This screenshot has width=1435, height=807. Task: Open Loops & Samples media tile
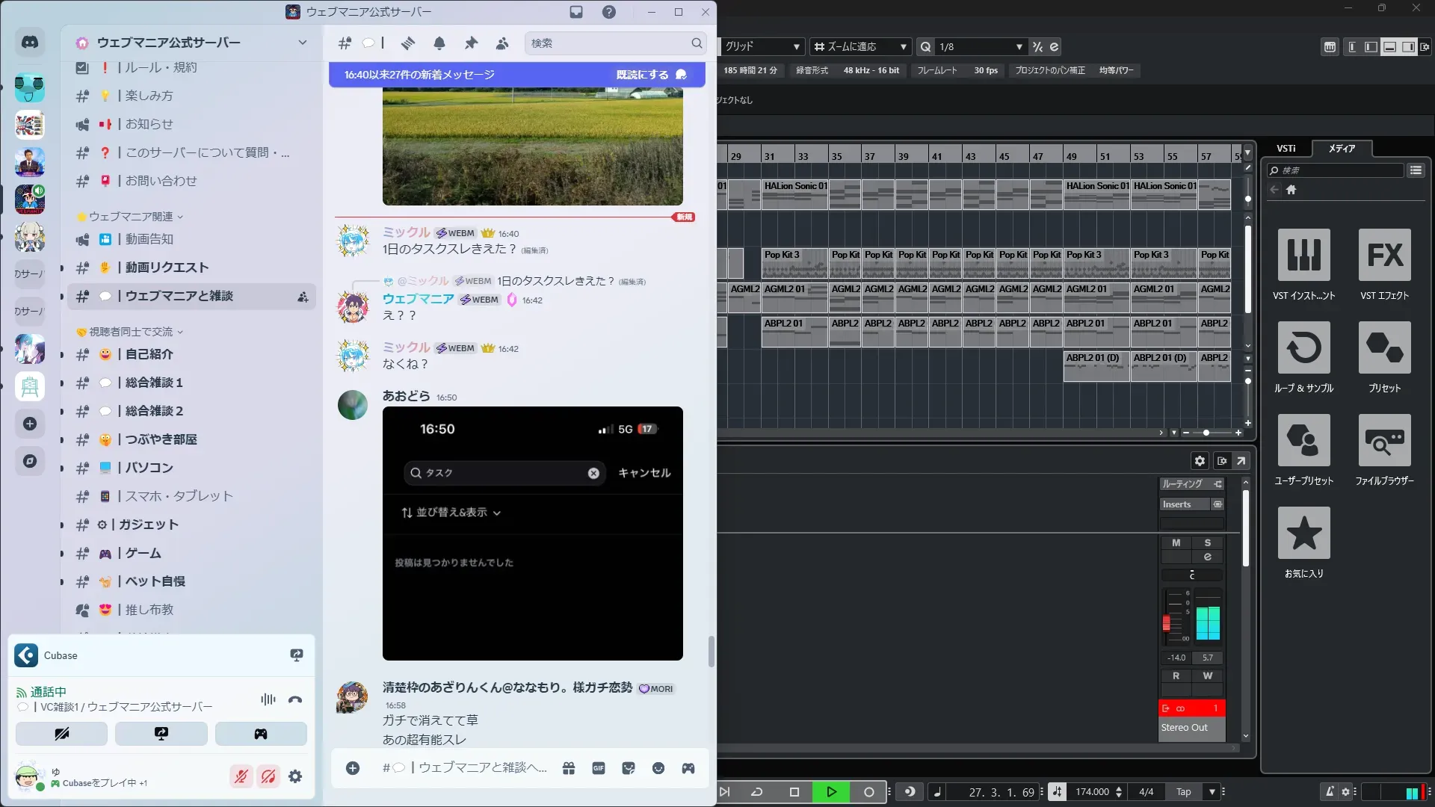[1303, 348]
